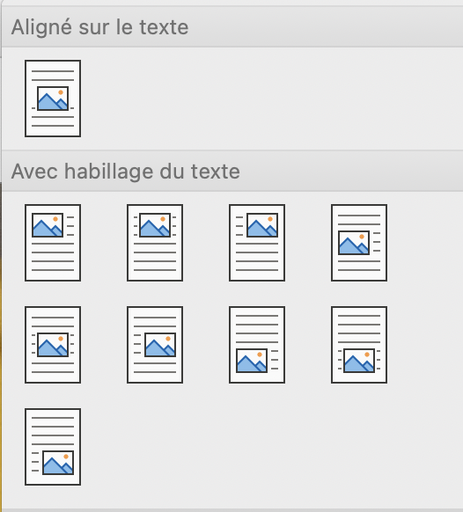Choose bottom-center position with text wrapping
463x512 pixels.
click(x=359, y=345)
